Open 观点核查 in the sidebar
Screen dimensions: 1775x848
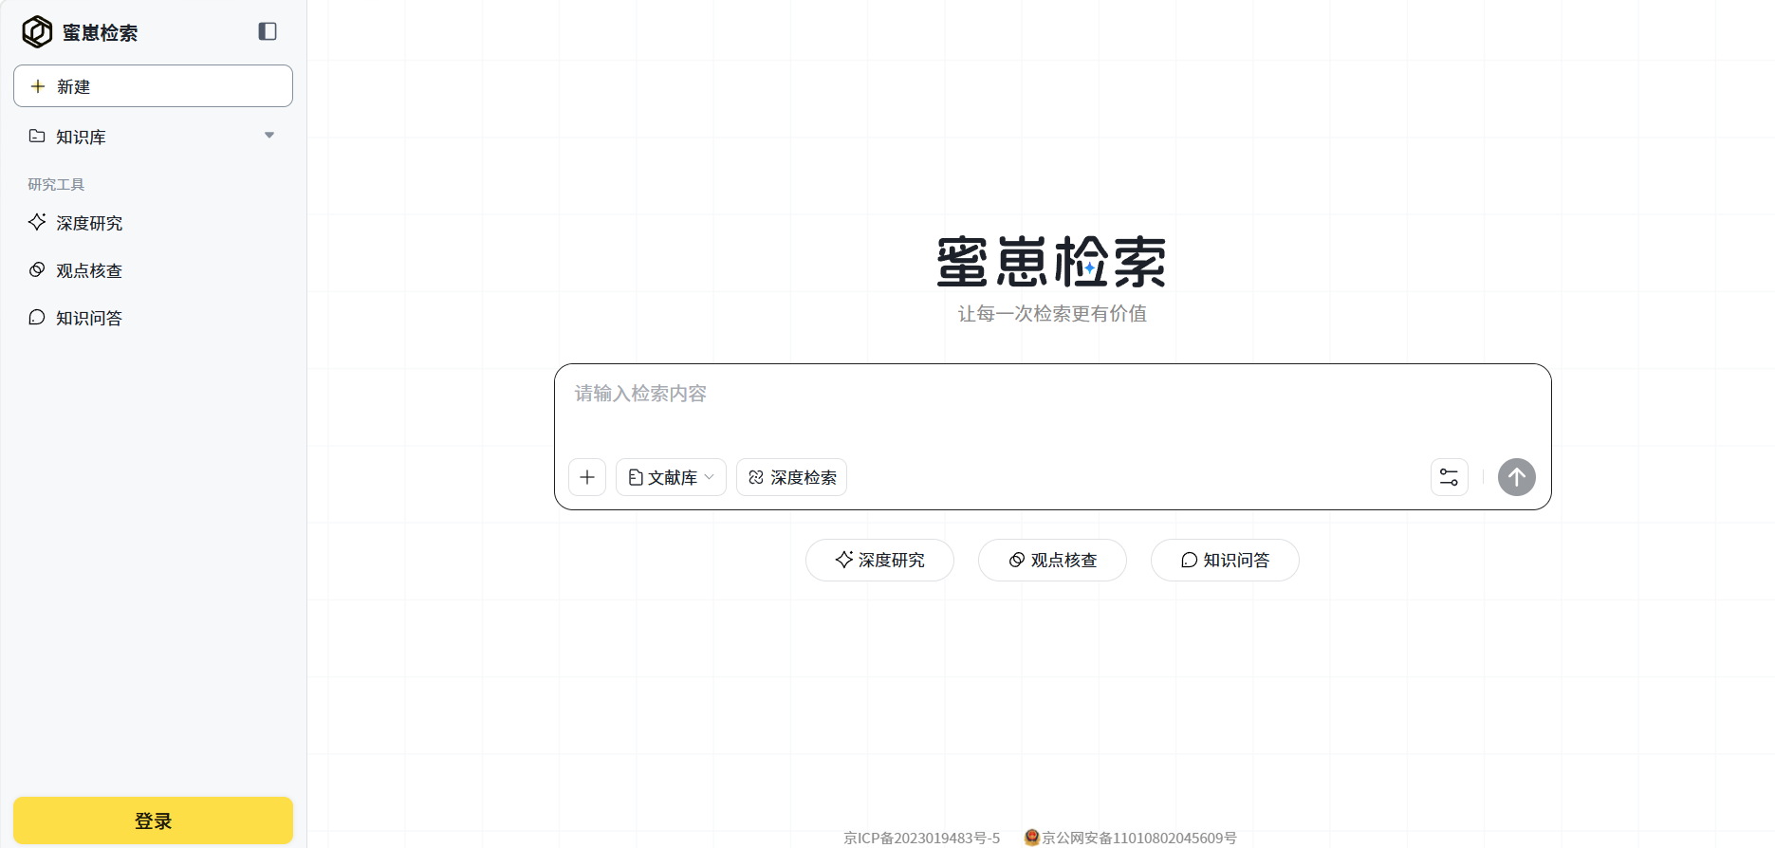(152, 270)
